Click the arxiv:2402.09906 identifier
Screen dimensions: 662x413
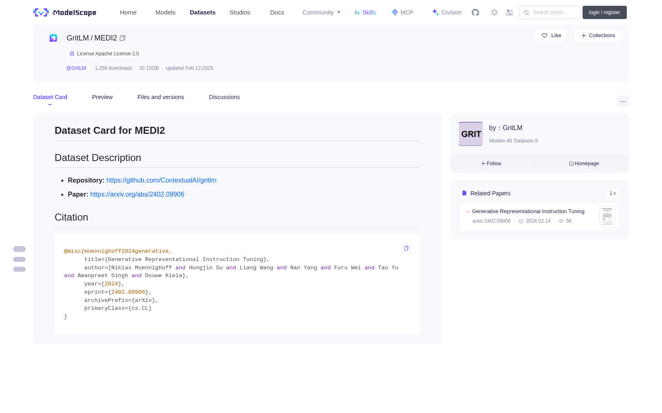[492, 221]
